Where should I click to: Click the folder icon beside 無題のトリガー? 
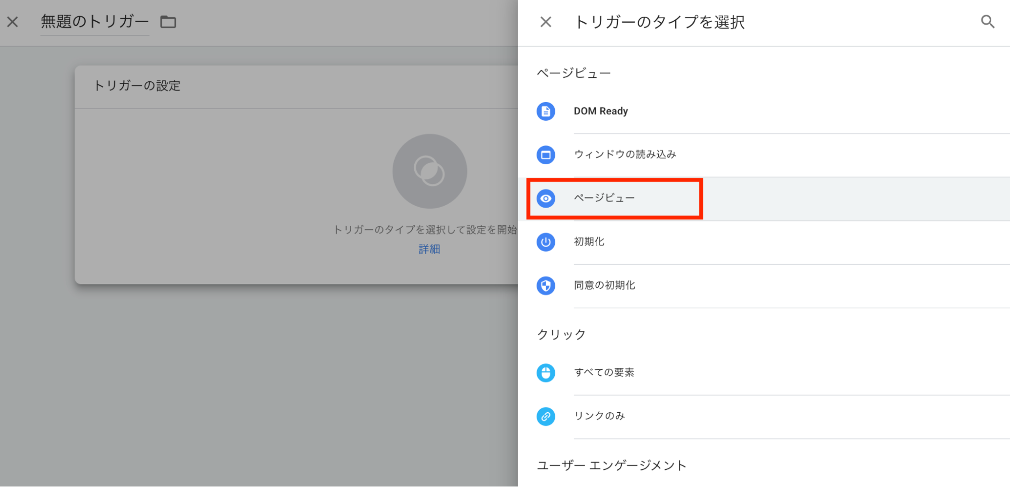[168, 22]
